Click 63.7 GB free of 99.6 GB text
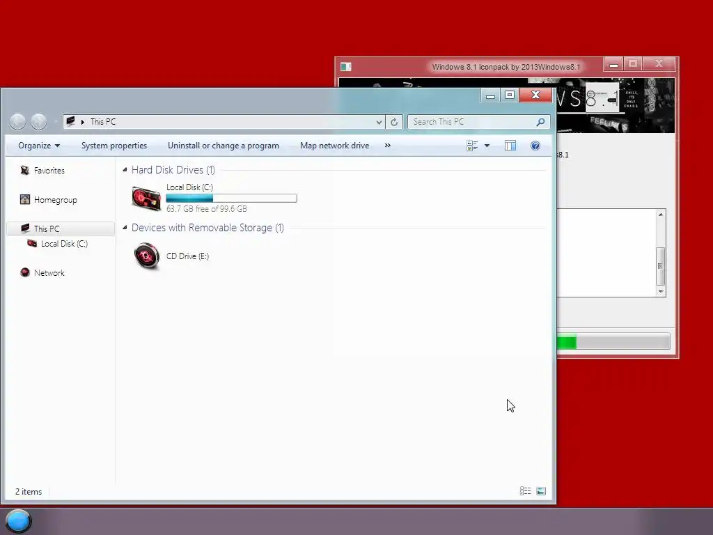713x535 pixels. tap(206, 209)
